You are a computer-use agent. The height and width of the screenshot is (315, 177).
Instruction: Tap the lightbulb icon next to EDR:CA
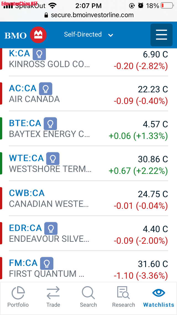[x=51, y=228]
